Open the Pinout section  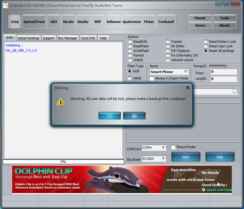(200, 18)
